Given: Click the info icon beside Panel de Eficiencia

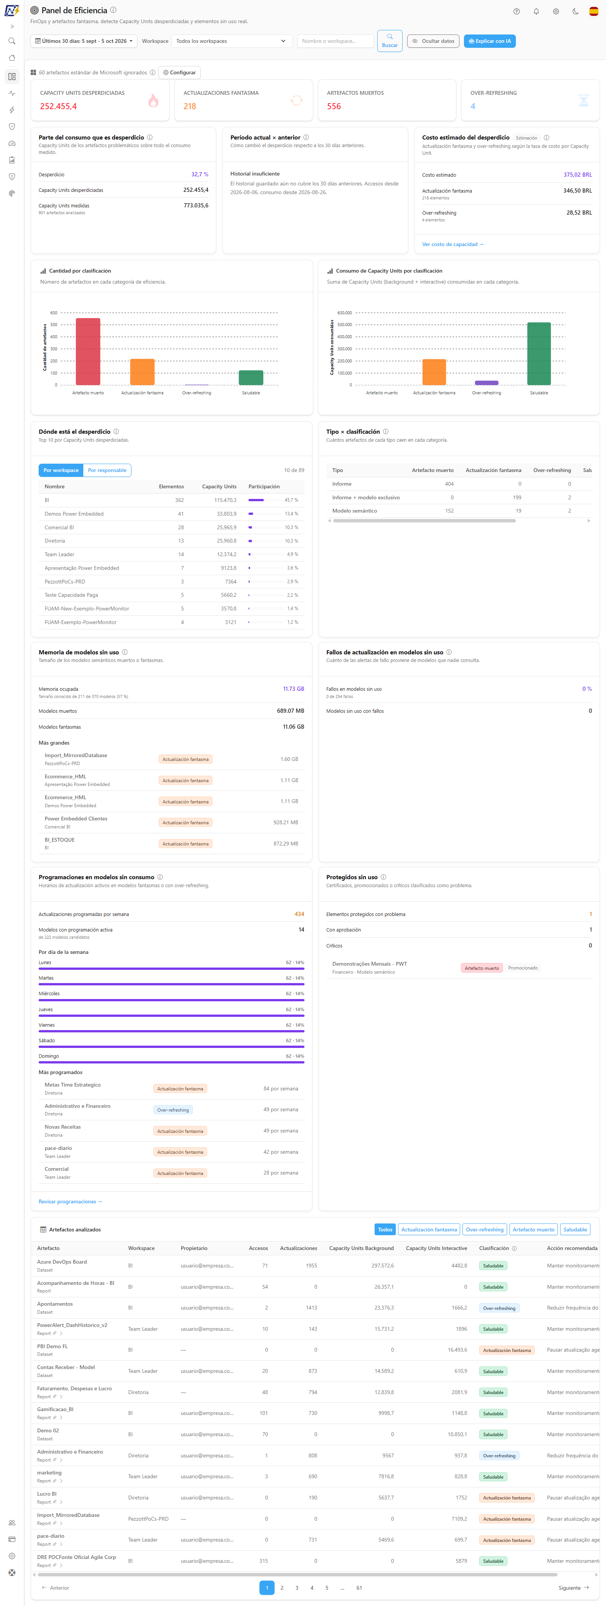Looking at the screenshot, I should click(113, 10).
